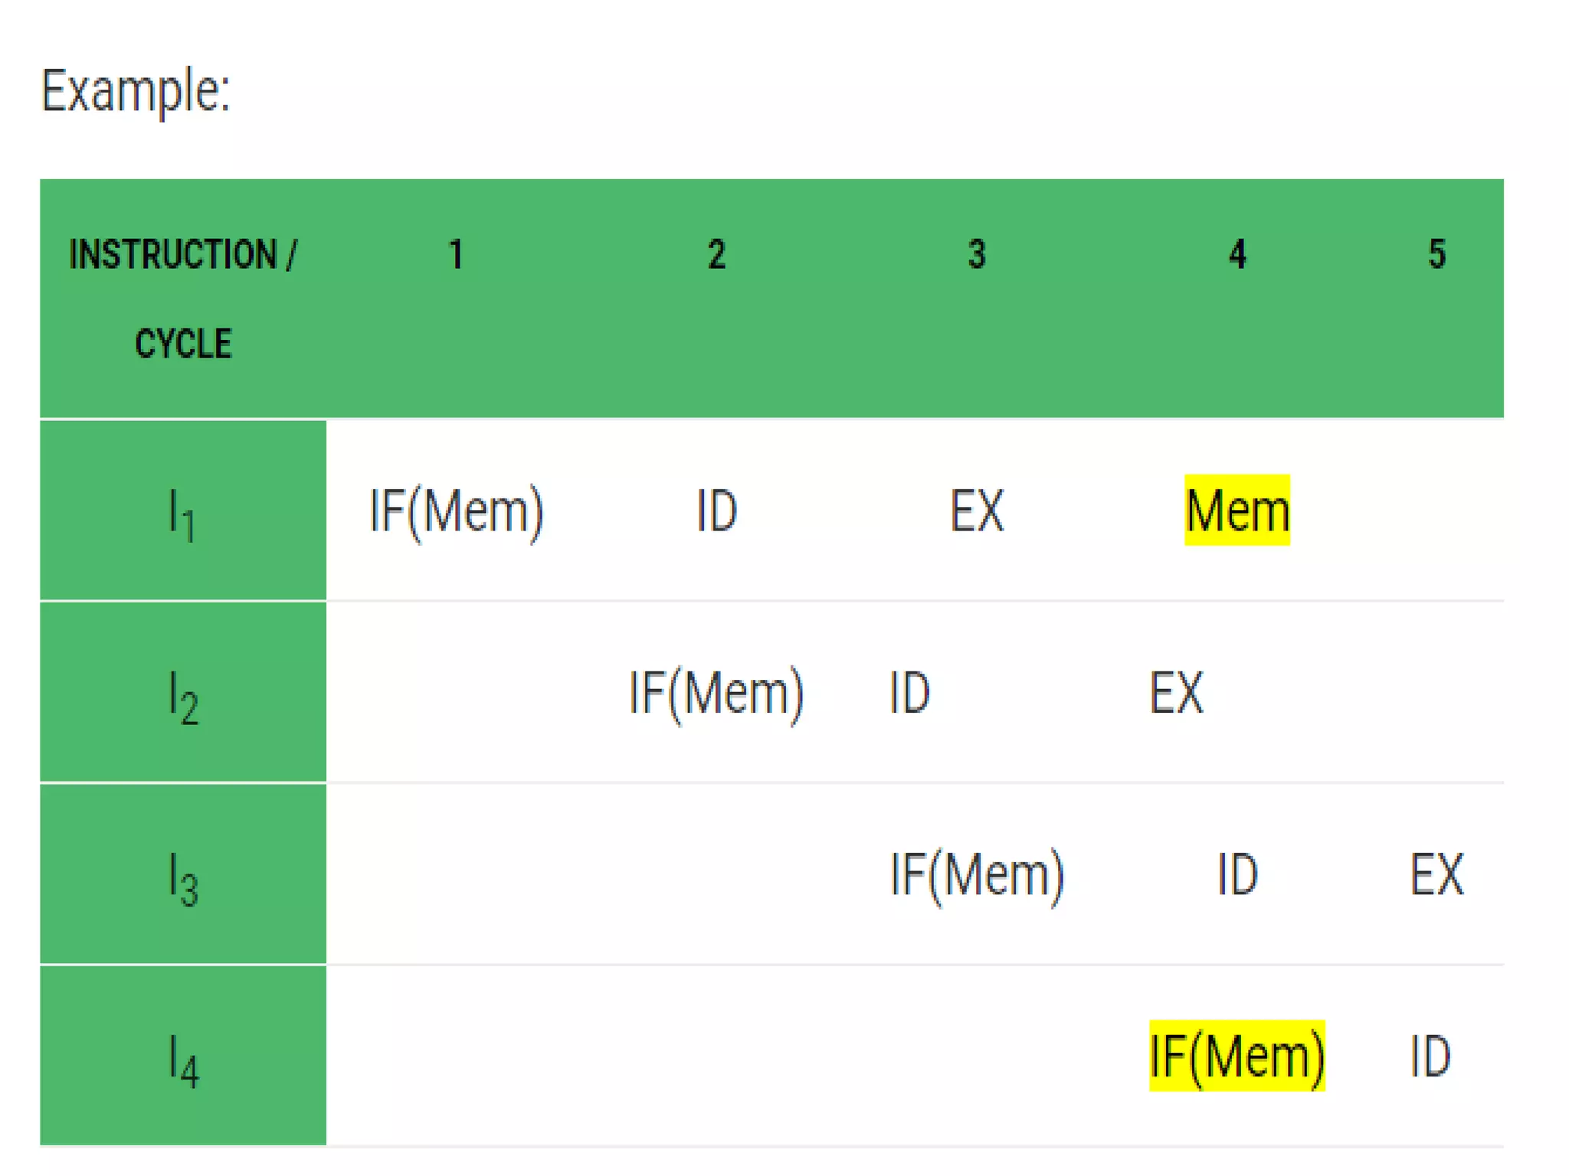Screen dimensions: 1569x1176
Task: Click the ID stage in row I4
Action: click(x=1430, y=1057)
